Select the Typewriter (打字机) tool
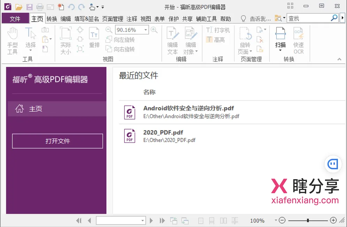The height and width of the screenshot is (227, 347). point(218,30)
